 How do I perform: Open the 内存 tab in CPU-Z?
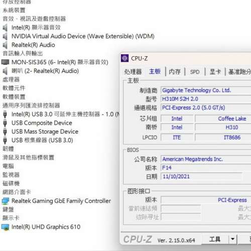click(175, 72)
